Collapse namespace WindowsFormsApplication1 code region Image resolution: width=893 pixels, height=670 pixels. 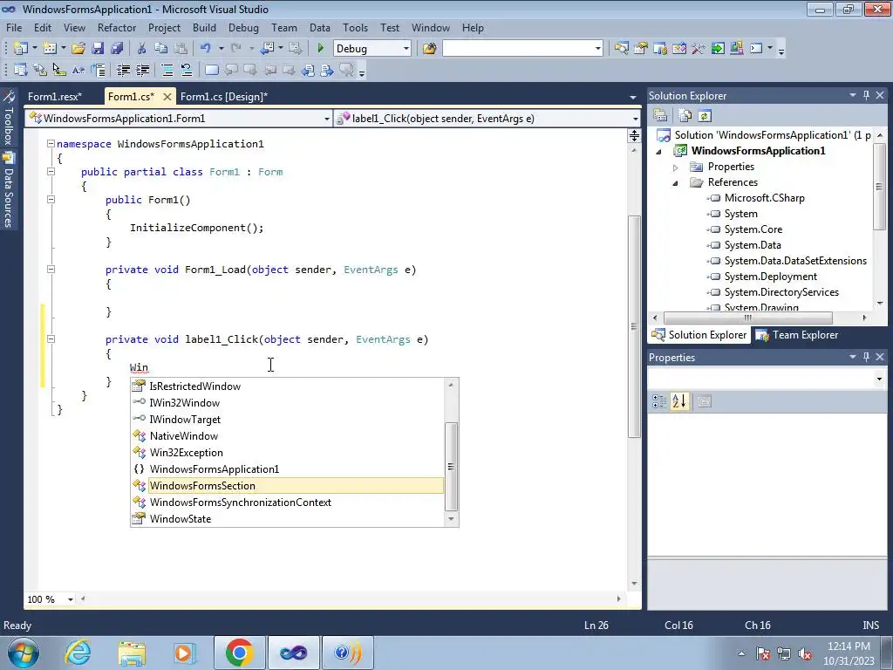coord(51,144)
